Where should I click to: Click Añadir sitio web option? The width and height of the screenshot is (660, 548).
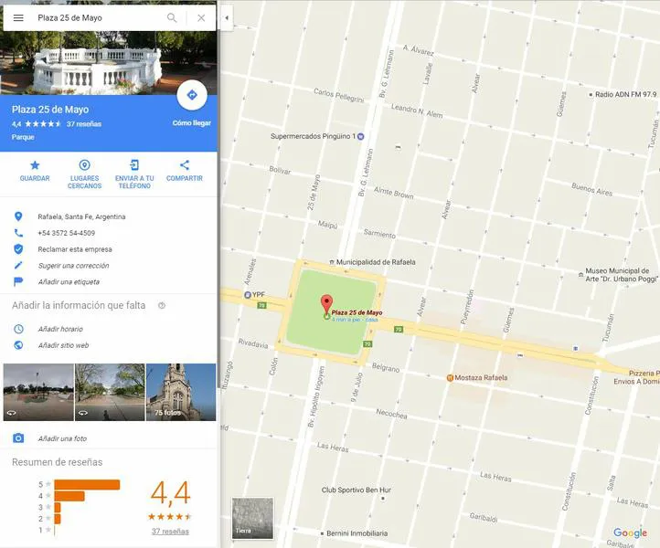click(x=63, y=345)
